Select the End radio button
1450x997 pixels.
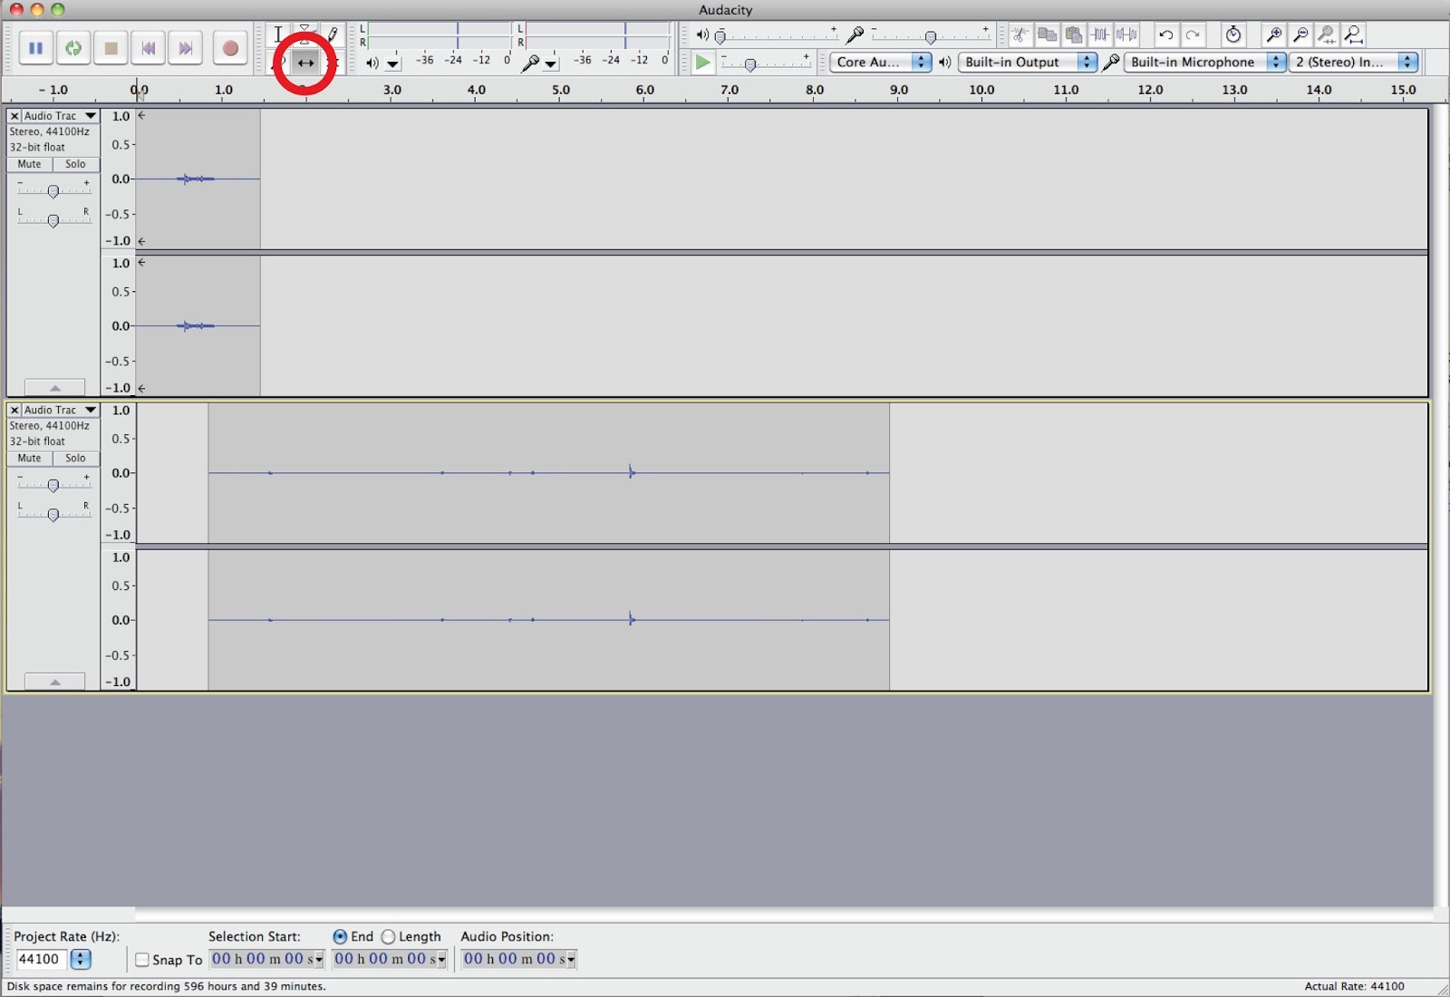click(x=340, y=937)
